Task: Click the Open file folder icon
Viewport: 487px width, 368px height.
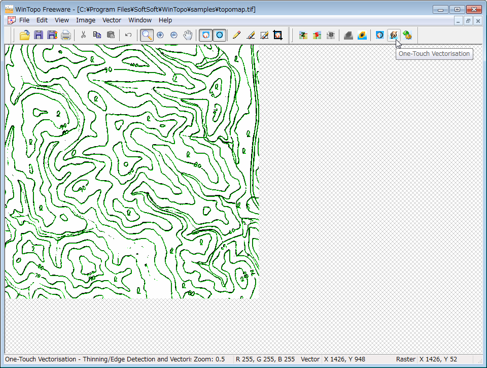Action: (x=24, y=35)
